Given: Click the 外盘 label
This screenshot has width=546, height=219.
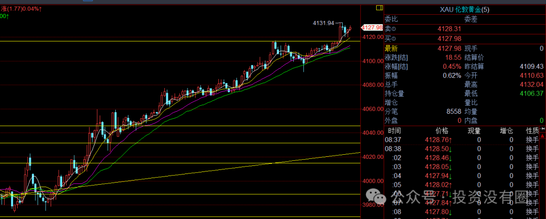Looking at the screenshot, I should click(x=391, y=120).
